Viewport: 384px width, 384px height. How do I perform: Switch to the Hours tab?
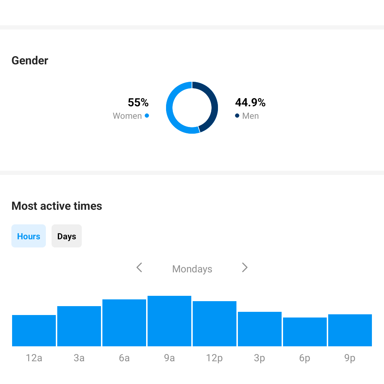[x=28, y=236]
